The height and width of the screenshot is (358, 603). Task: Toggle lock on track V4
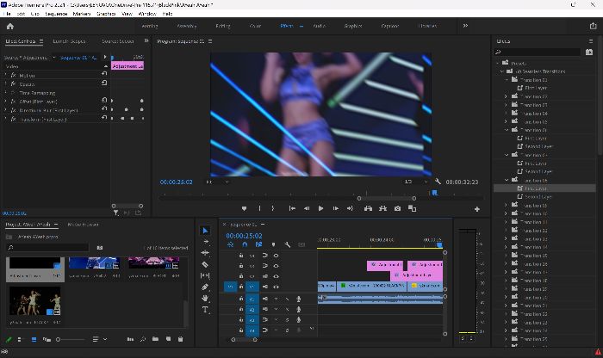(x=241, y=256)
